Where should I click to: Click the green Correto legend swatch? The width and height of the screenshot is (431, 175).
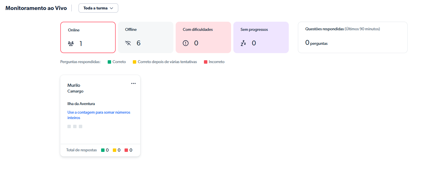[x=109, y=62]
